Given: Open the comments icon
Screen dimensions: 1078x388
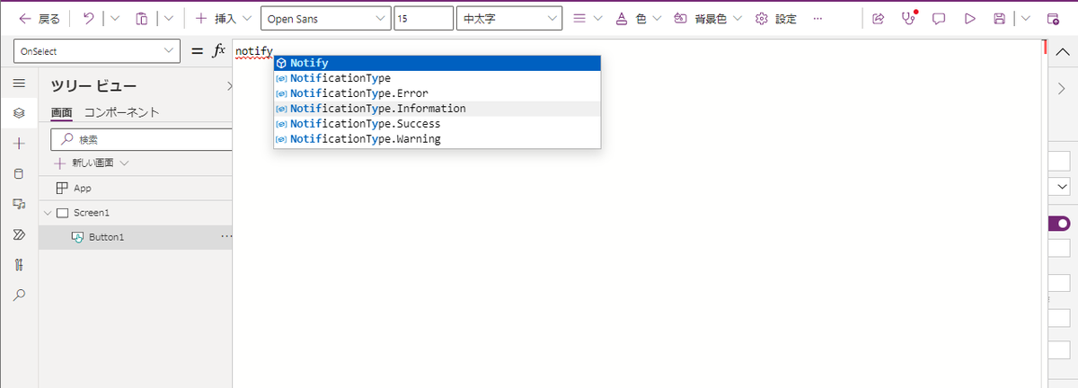Looking at the screenshot, I should (939, 18).
